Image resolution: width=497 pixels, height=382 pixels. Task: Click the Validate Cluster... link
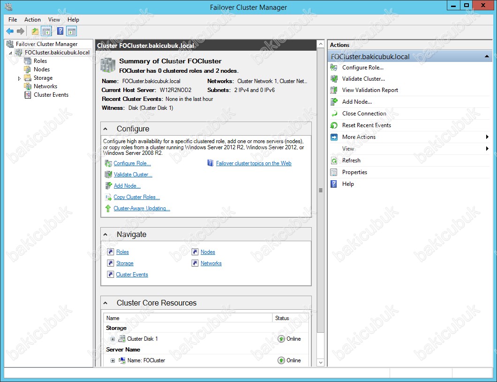[x=133, y=175]
